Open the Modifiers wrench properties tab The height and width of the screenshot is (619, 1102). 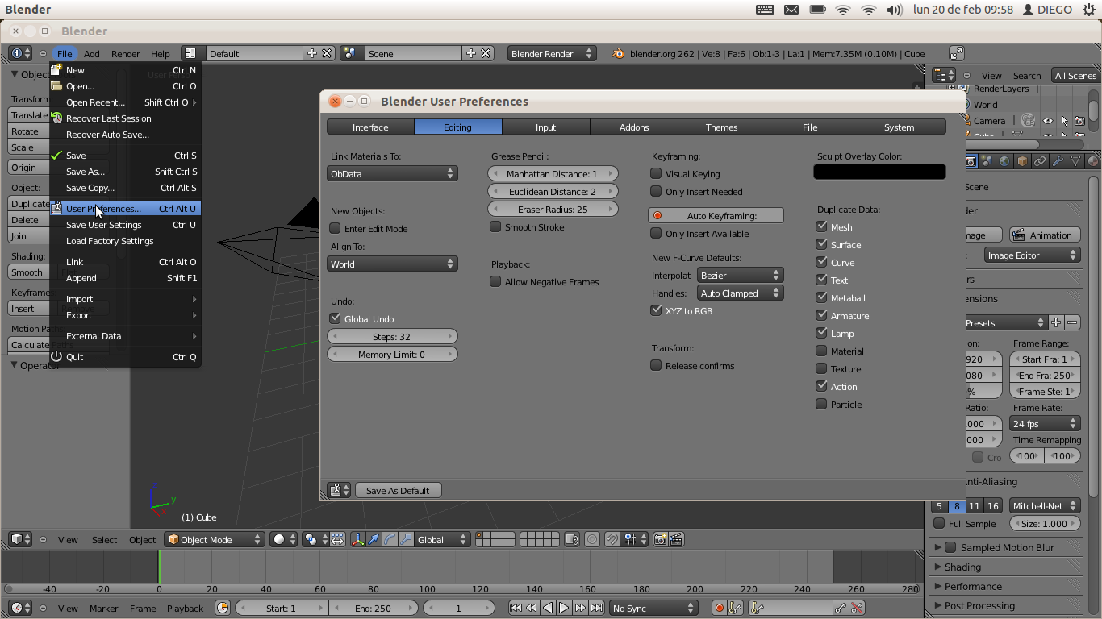coord(1058,161)
